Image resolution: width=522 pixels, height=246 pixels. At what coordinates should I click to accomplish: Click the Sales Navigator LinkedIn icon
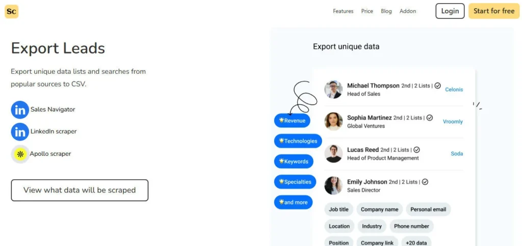pyautogui.click(x=20, y=110)
